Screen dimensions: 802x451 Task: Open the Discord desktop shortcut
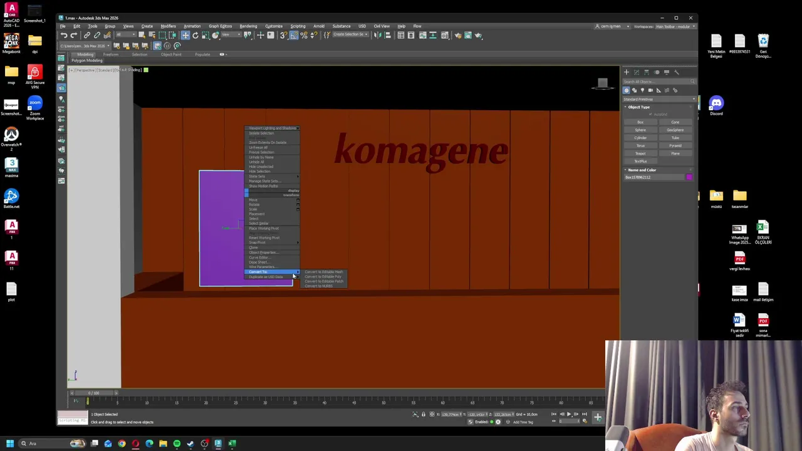(x=716, y=105)
